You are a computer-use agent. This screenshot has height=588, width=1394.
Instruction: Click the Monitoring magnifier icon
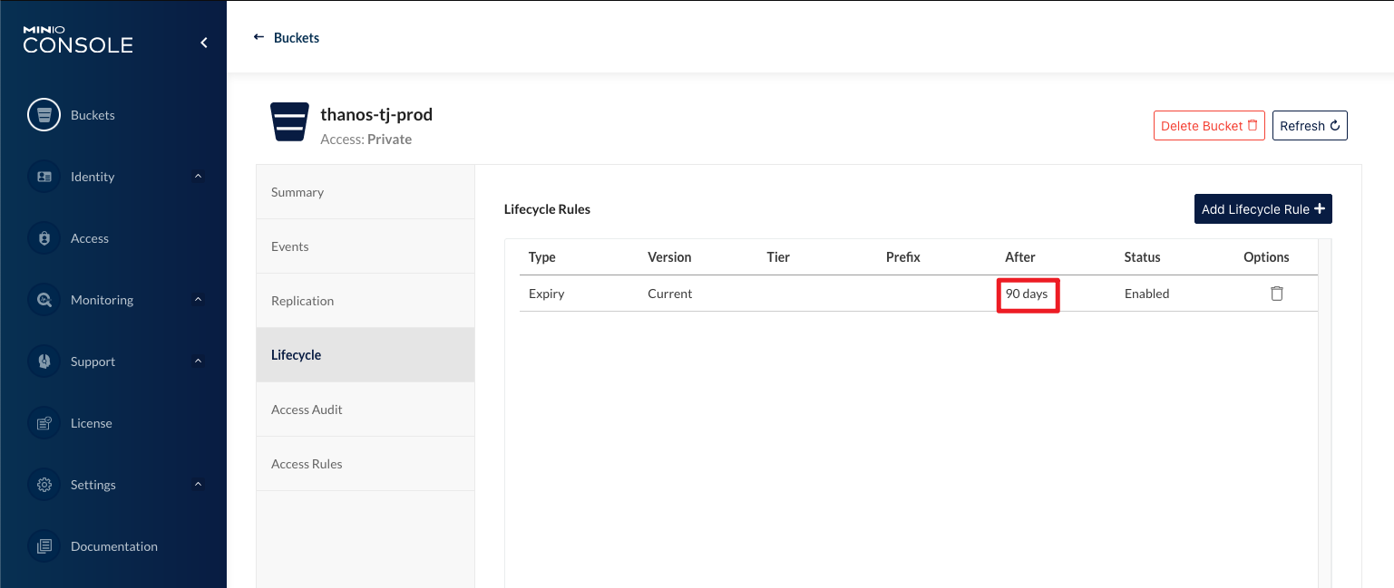44,300
